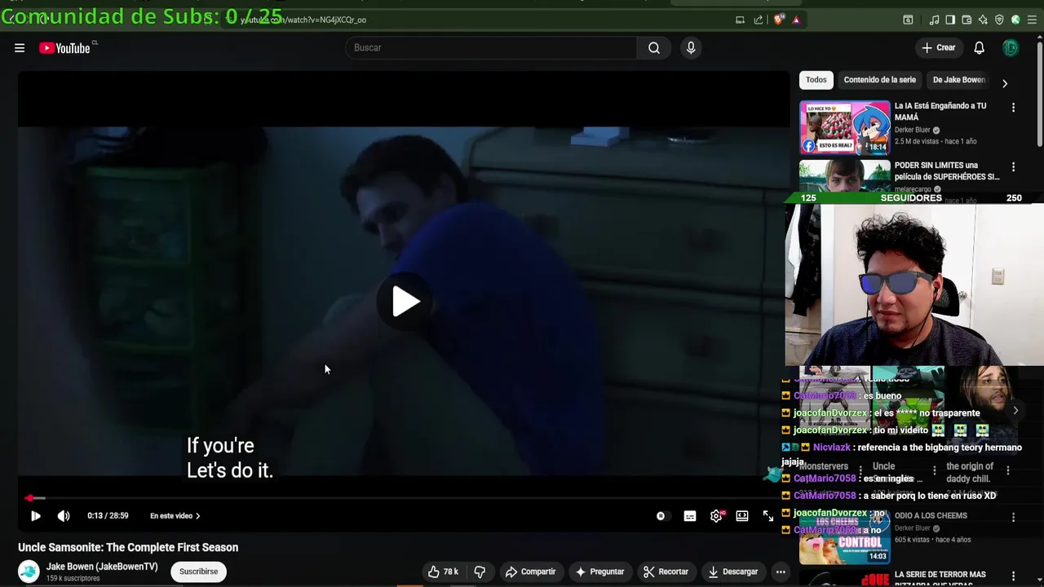Image resolution: width=1044 pixels, height=587 pixels.
Task: Open the Brave VPN shield icon
Action: tap(1000, 20)
